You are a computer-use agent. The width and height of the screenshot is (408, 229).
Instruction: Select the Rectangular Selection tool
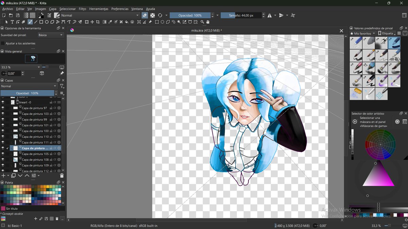tap(157, 22)
